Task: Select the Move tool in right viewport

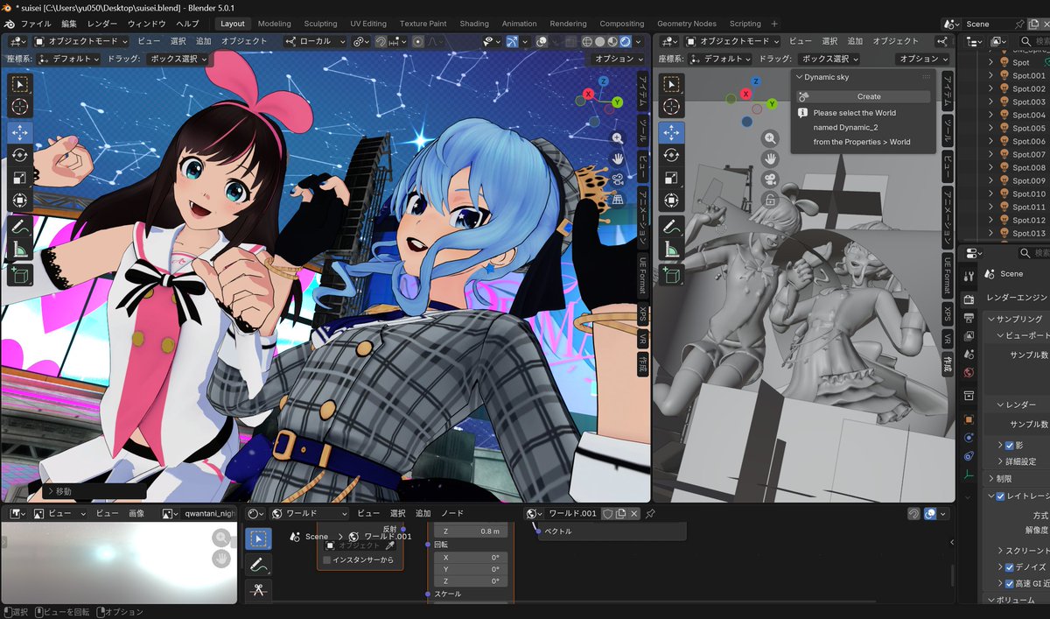Action: pos(672,133)
